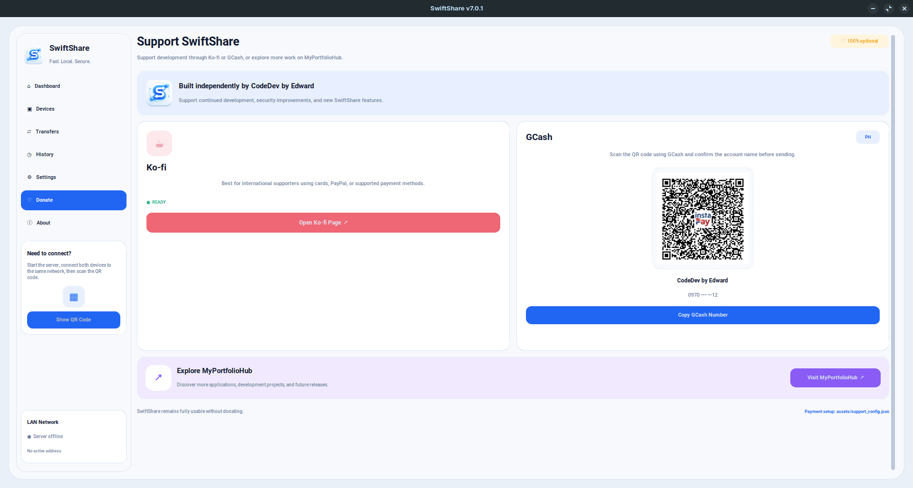Click the Donate heart icon

[29, 200]
